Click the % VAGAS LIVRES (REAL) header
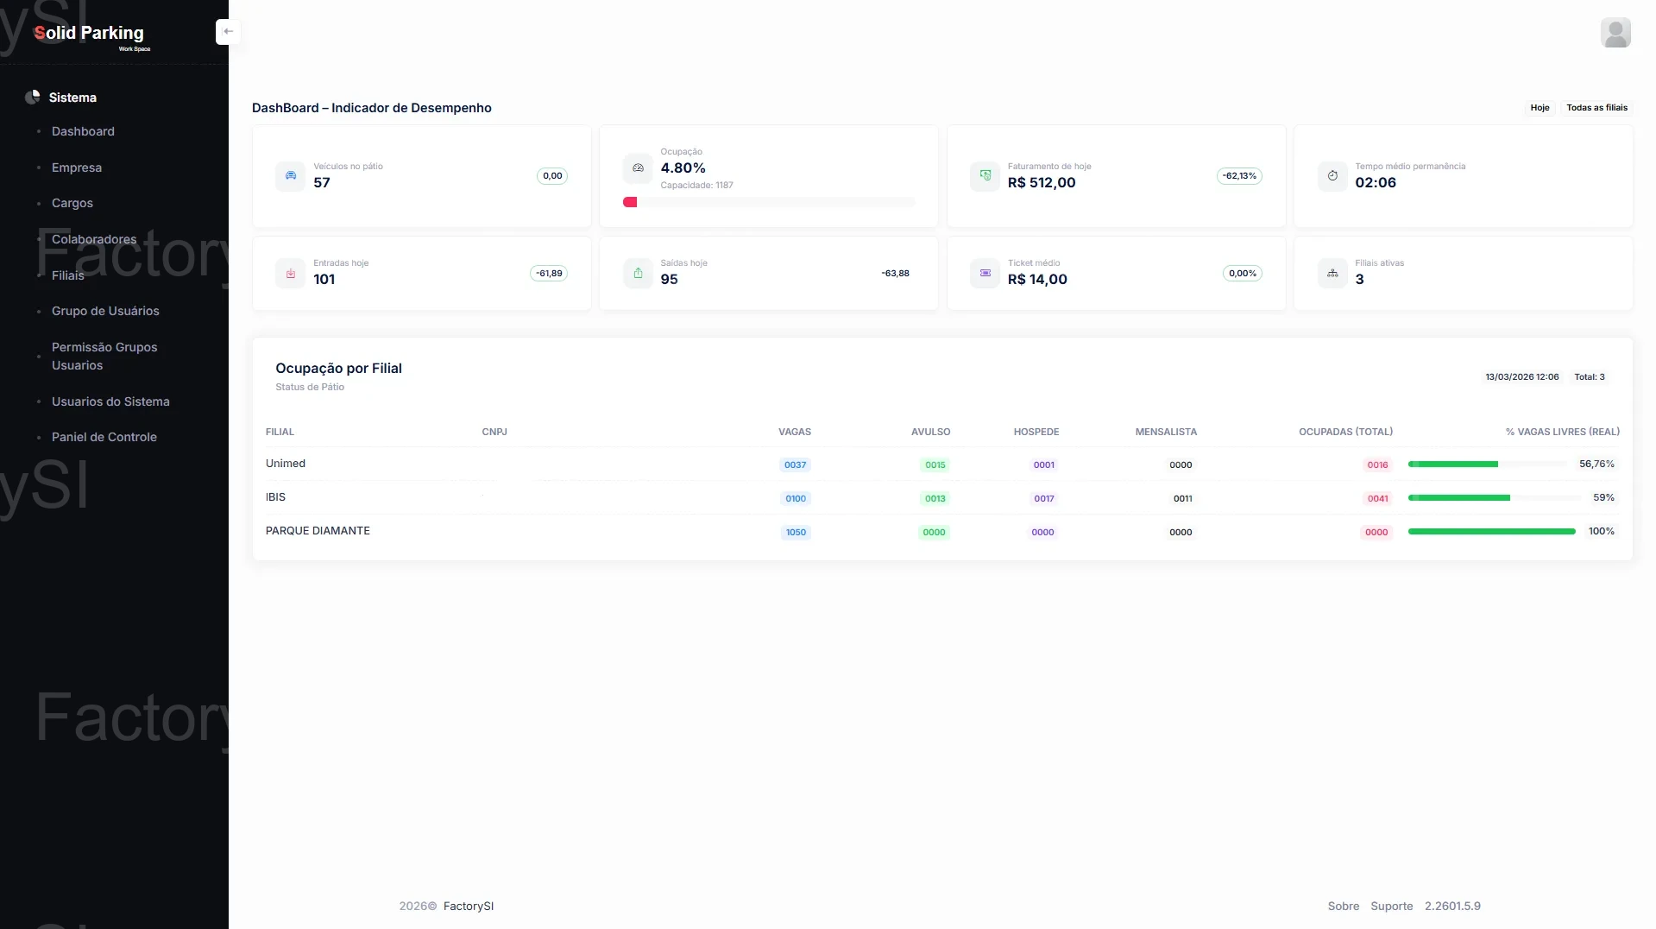The height and width of the screenshot is (929, 1656). coord(1562,432)
